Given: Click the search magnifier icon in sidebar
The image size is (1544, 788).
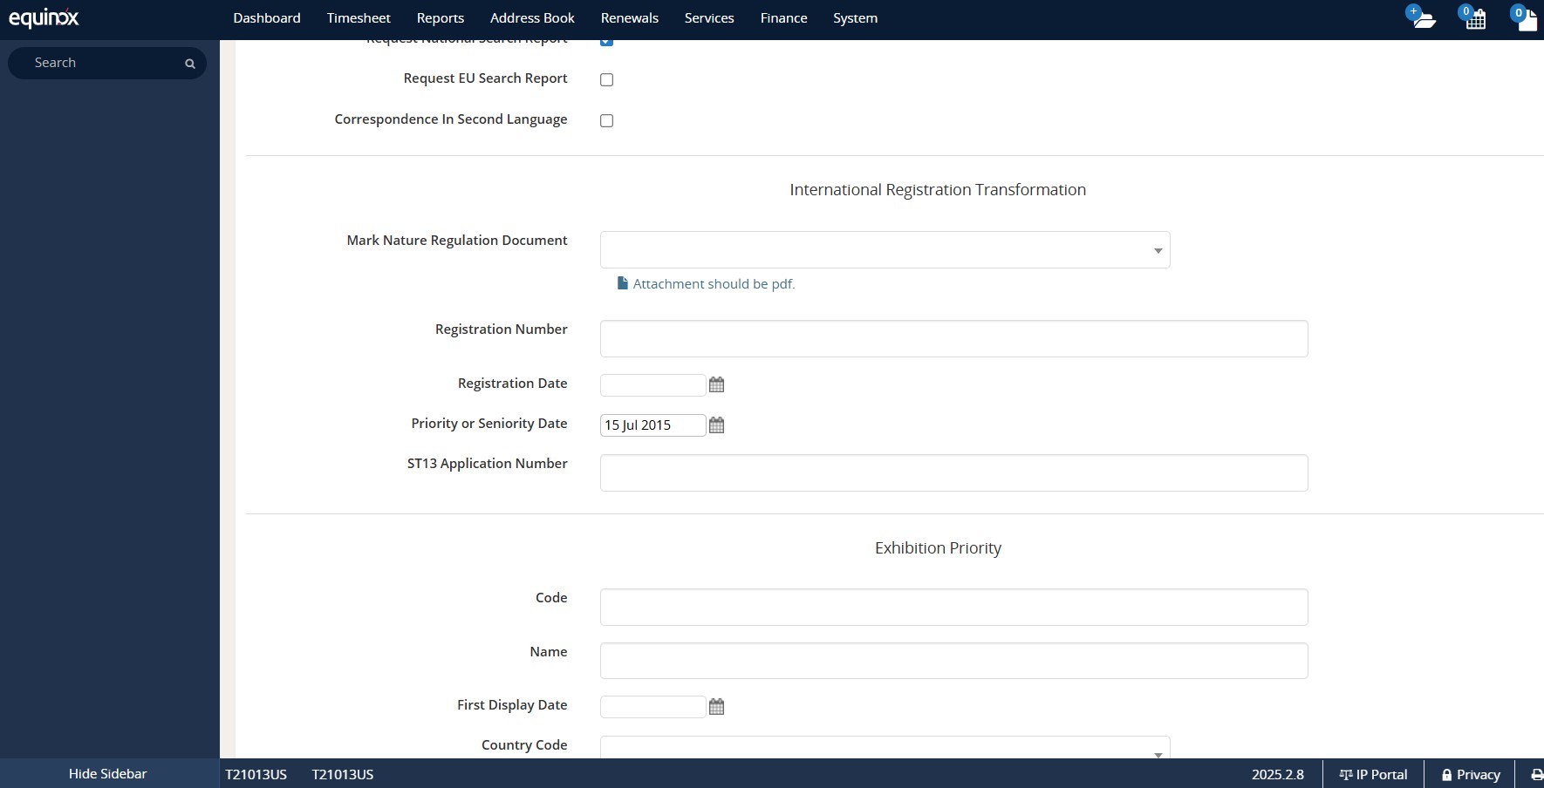Looking at the screenshot, I should (x=189, y=64).
